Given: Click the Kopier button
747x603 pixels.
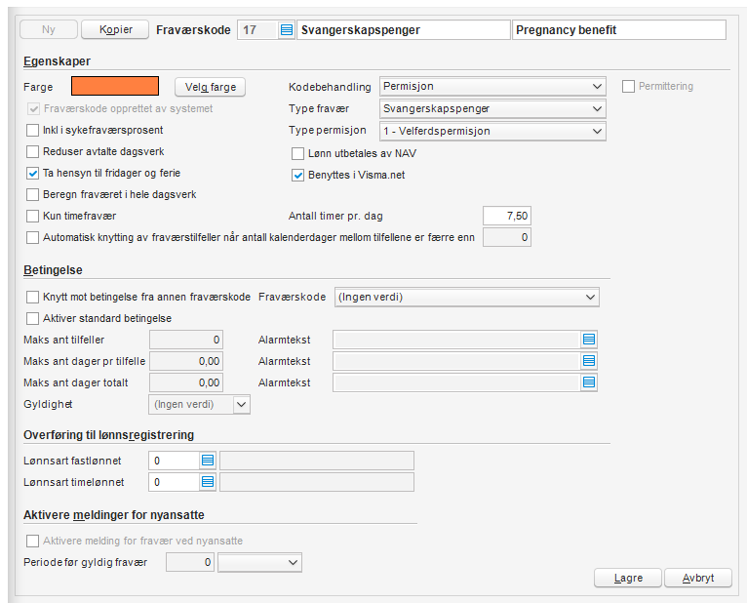Looking at the screenshot, I should 114,30.
